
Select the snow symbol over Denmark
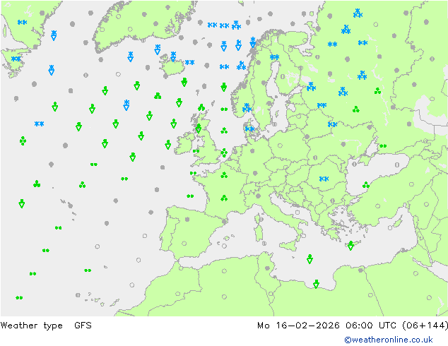click(249, 129)
